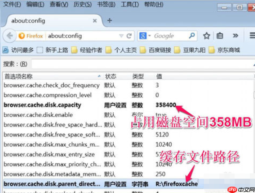Open the bookmarks list icon

[x=220, y=36]
